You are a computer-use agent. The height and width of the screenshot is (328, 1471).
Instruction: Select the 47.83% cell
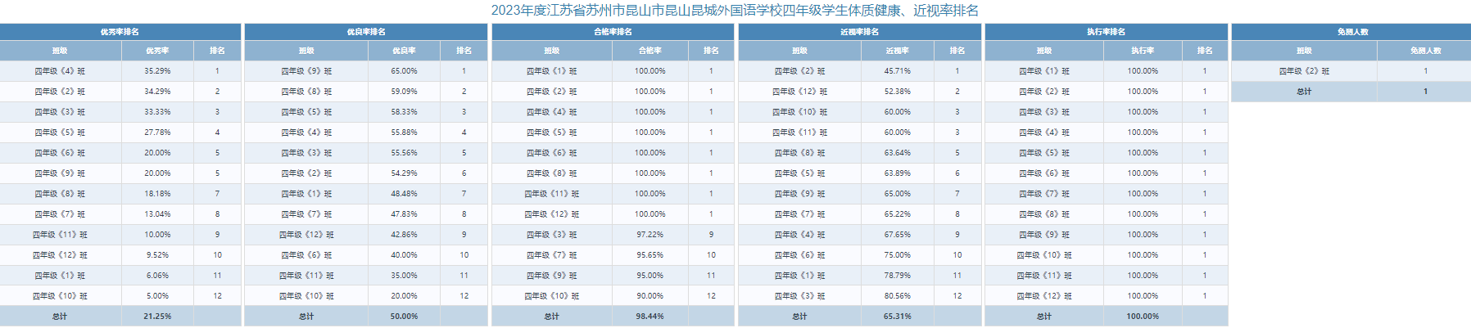pyautogui.click(x=404, y=214)
